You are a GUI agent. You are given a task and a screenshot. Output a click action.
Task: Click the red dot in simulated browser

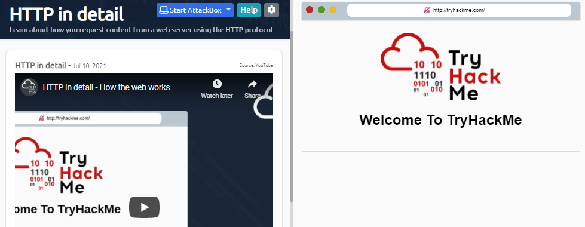click(x=310, y=10)
